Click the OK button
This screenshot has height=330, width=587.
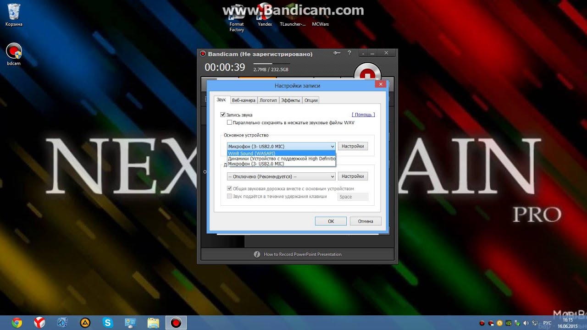tap(331, 221)
